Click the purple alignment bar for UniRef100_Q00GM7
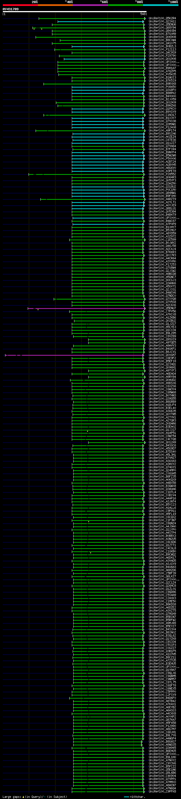The width and height of the screenshot is (181, 799). tap(74, 355)
